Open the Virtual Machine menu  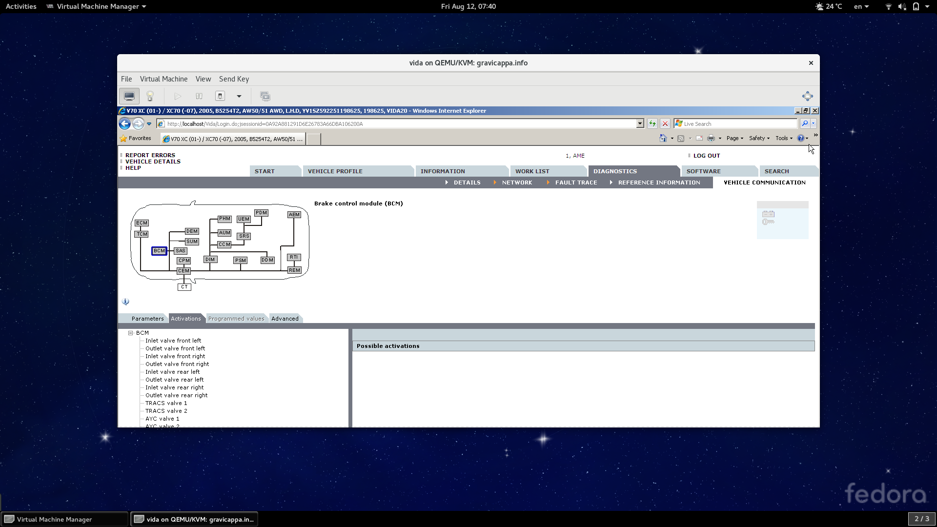click(163, 79)
